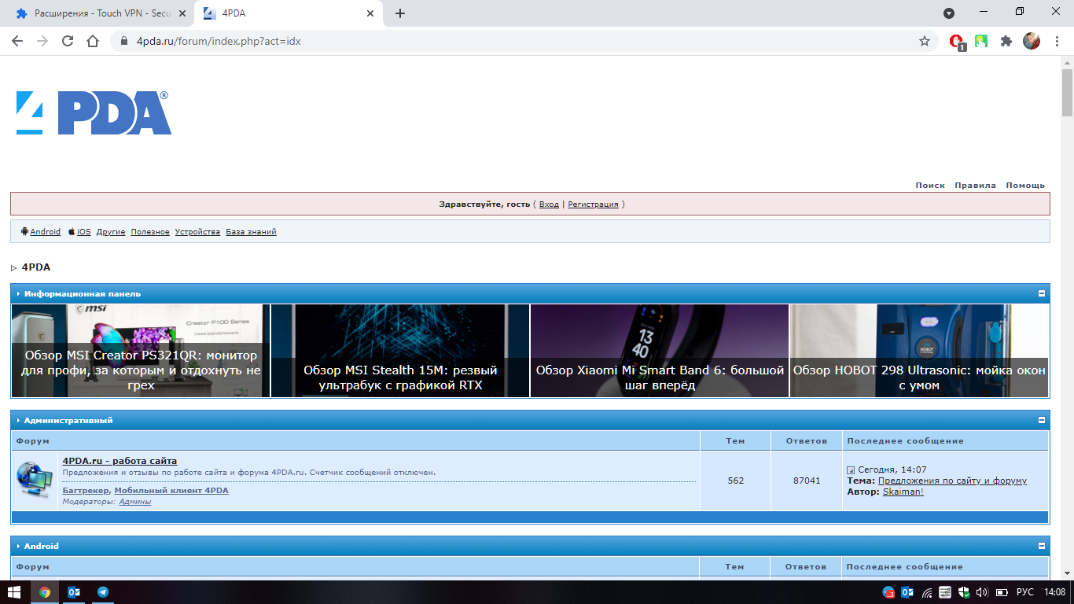The image size is (1074, 604).
Task: Collapse the Информационная панель section
Action: pyautogui.click(x=1042, y=293)
